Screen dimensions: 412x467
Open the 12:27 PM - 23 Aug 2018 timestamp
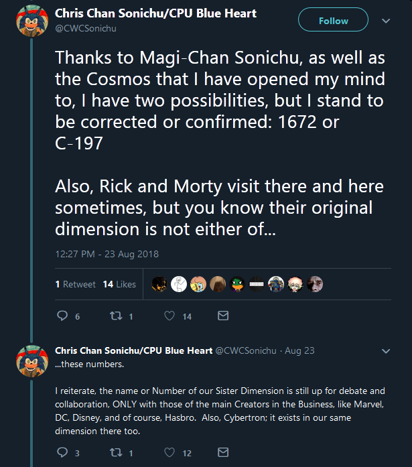[x=107, y=254]
